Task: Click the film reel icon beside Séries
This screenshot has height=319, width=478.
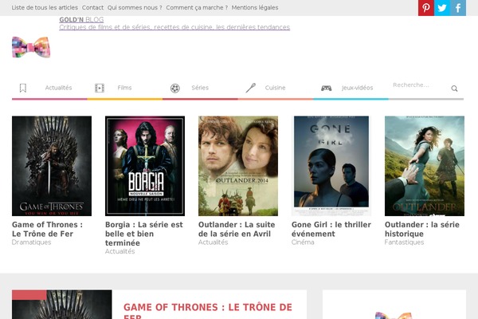Action: 175,89
